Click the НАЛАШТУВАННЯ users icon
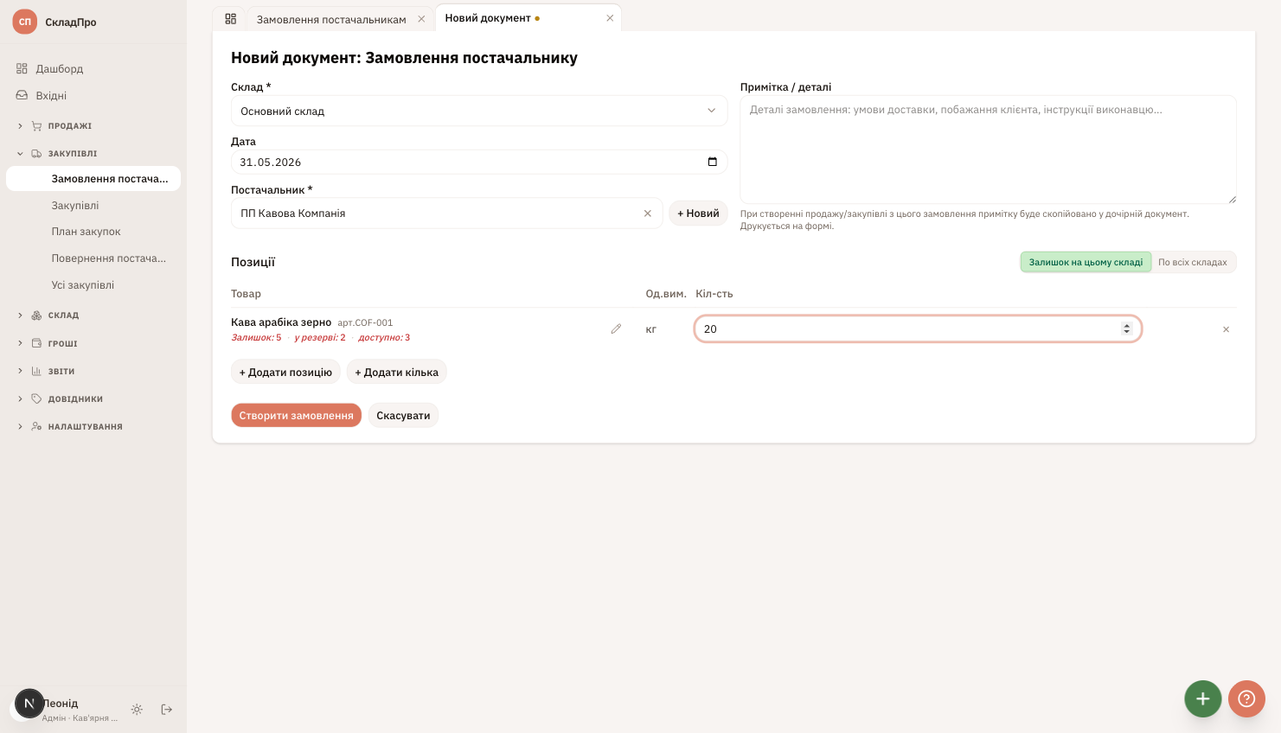The width and height of the screenshot is (1281, 733). point(36,426)
